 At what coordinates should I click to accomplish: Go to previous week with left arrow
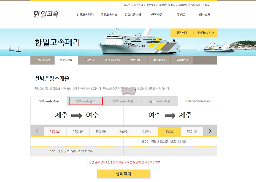pos(37,131)
